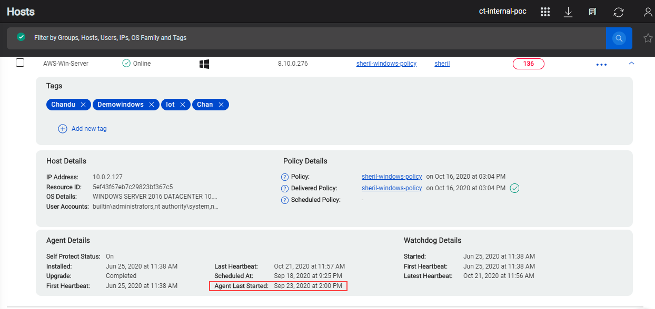Viewport: 655px width, 309px height.
Task: Click the IP address 10.0.2.127
Action: 107,177
